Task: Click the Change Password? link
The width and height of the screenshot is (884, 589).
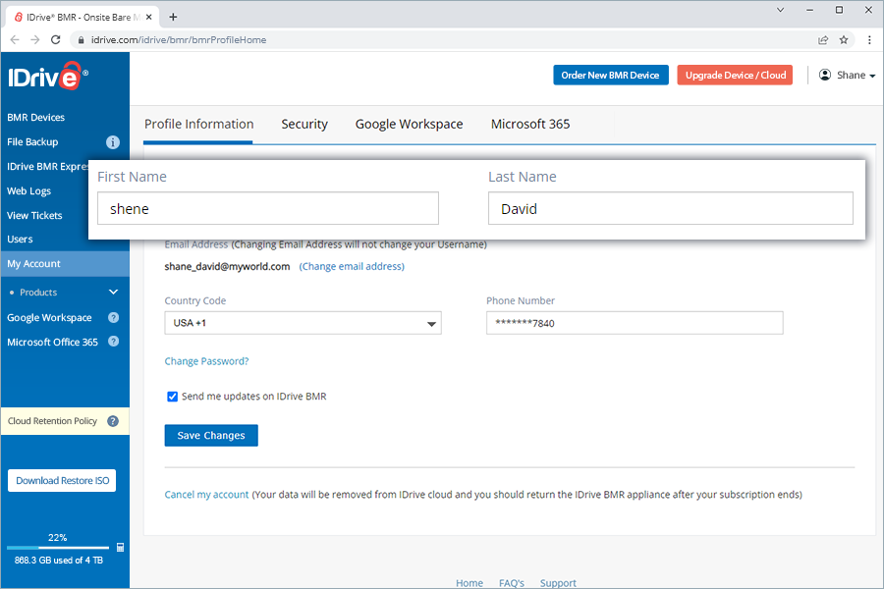Action: [x=206, y=361]
